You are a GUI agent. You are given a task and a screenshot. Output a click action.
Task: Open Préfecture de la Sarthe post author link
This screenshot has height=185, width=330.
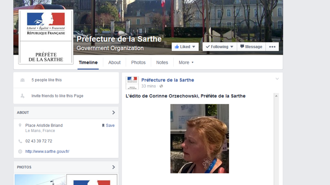(x=168, y=80)
